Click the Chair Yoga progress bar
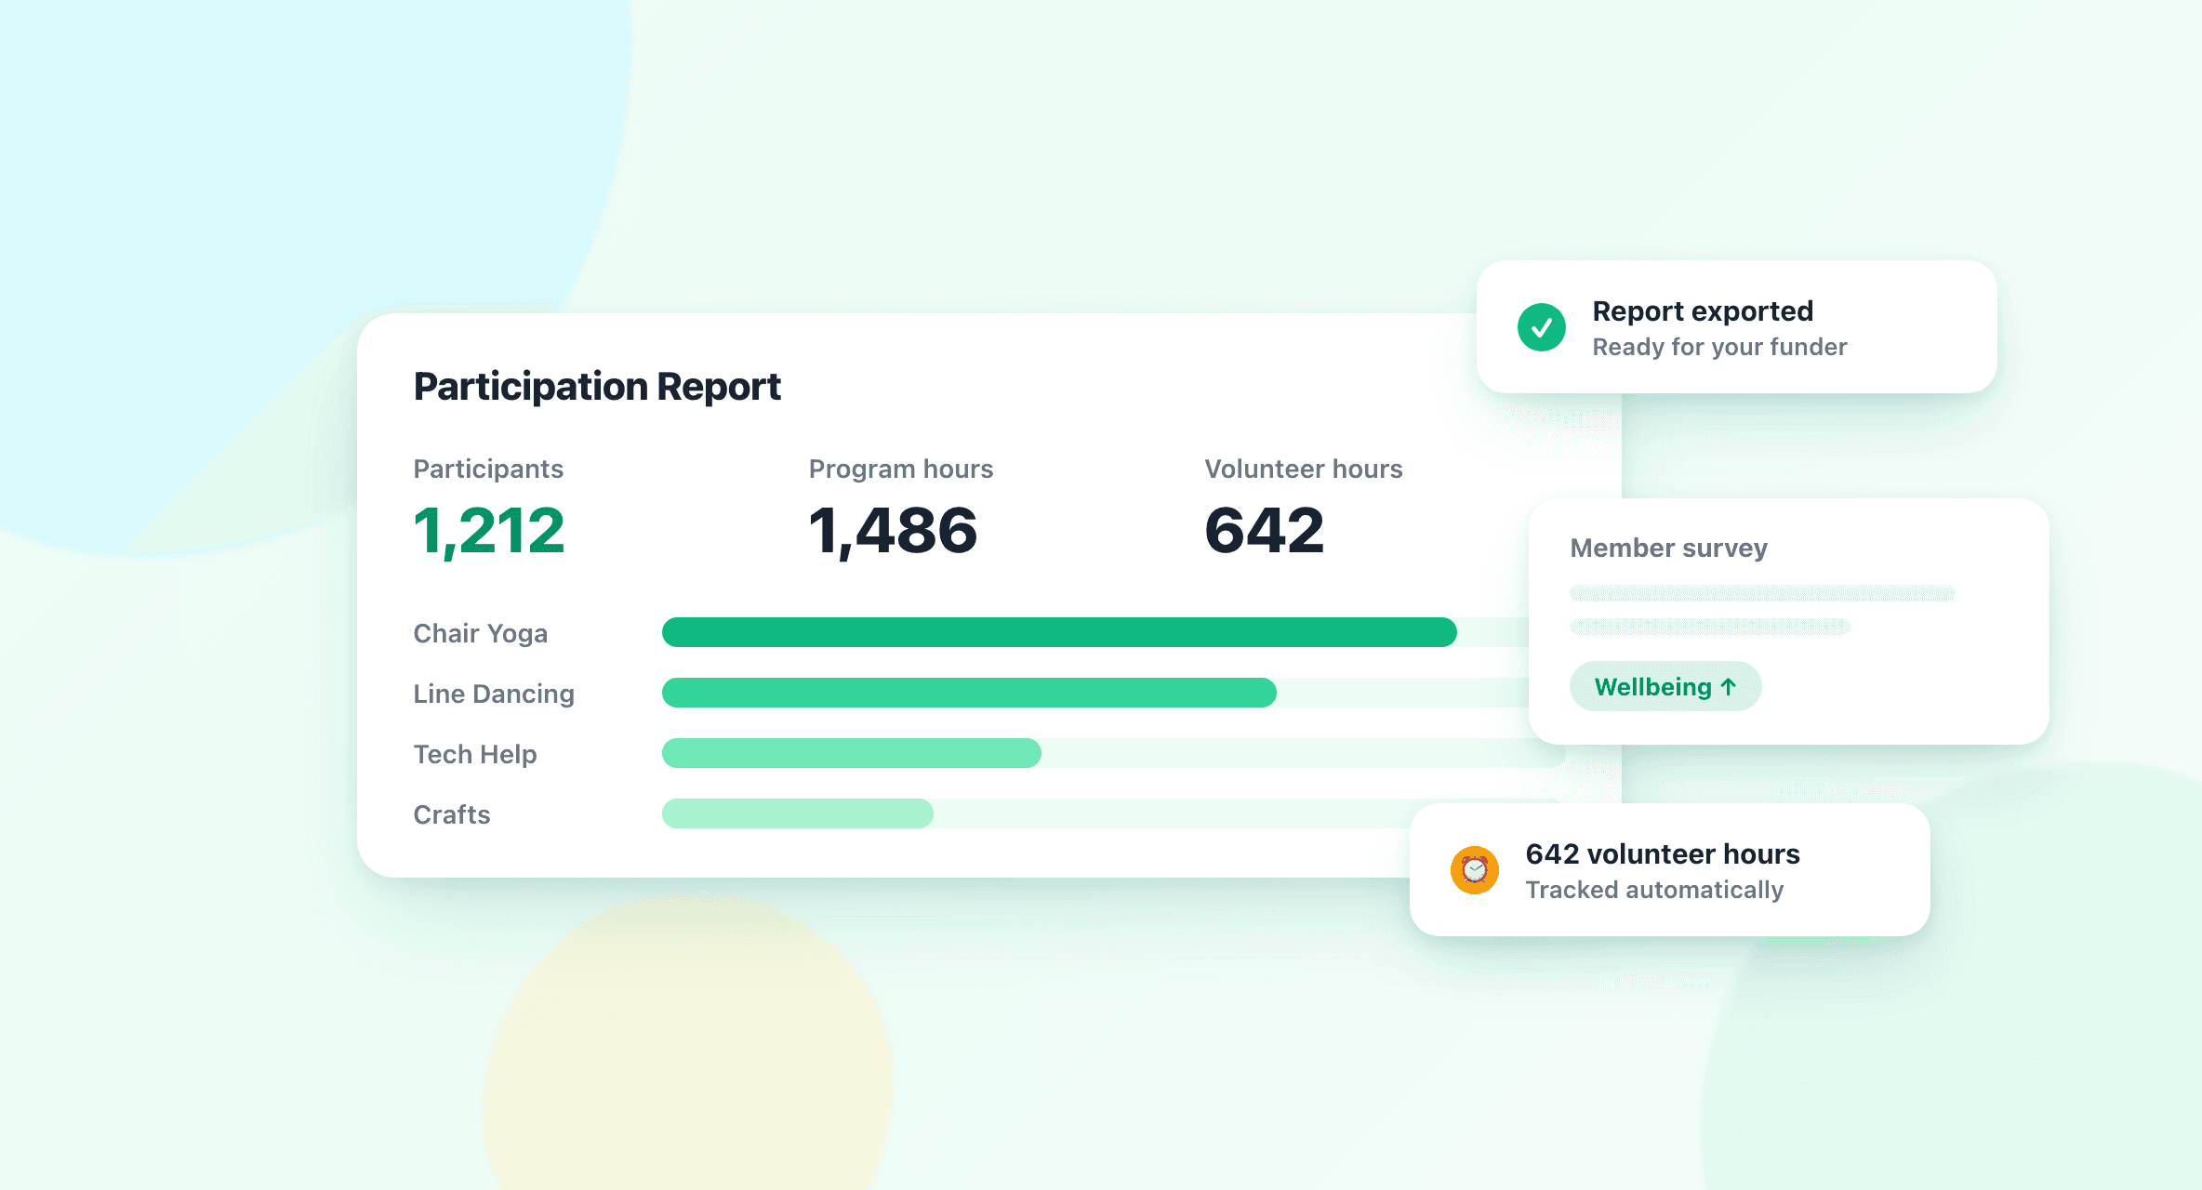The height and width of the screenshot is (1190, 2202). (1059, 632)
